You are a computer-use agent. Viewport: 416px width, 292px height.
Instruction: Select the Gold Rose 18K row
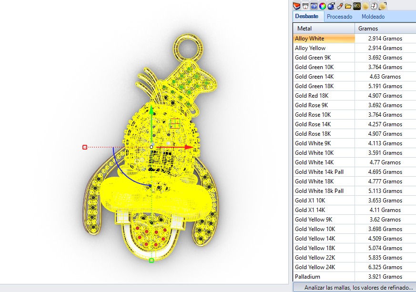(x=355, y=134)
